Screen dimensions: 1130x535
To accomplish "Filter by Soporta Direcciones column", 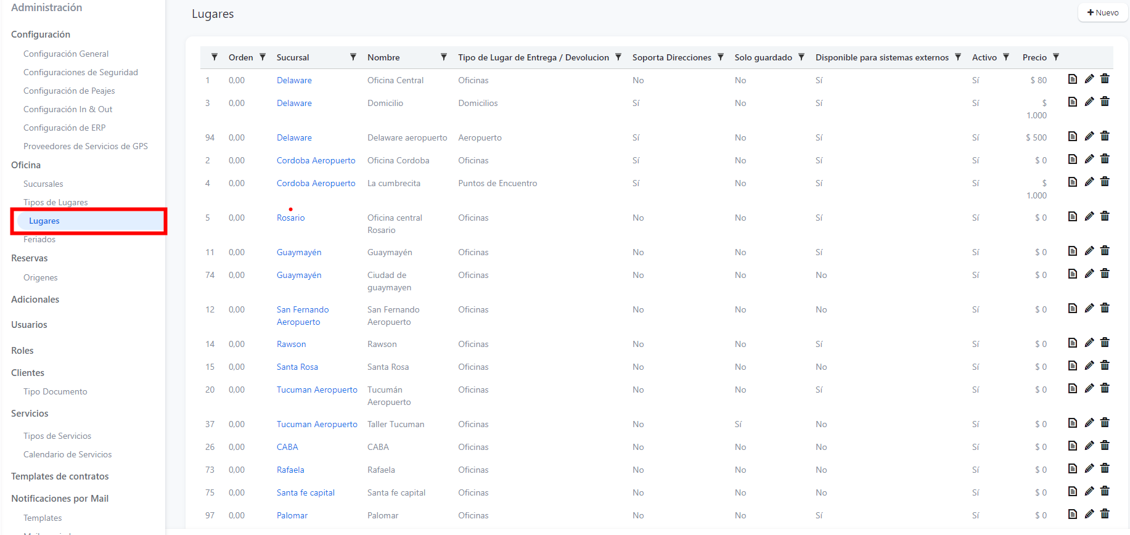I will point(720,57).
